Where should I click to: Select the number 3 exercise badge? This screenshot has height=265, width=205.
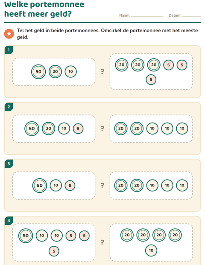pos(9,164)
